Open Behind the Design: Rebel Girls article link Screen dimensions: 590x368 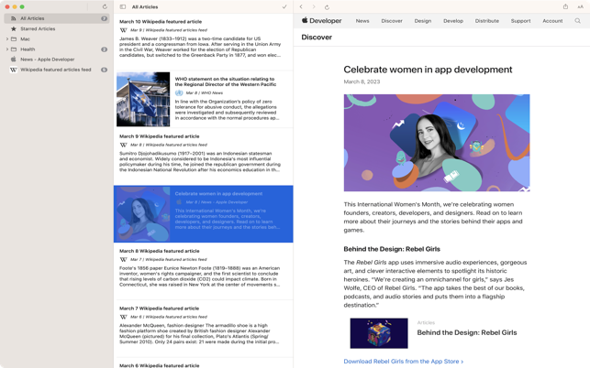coord(467,332)
